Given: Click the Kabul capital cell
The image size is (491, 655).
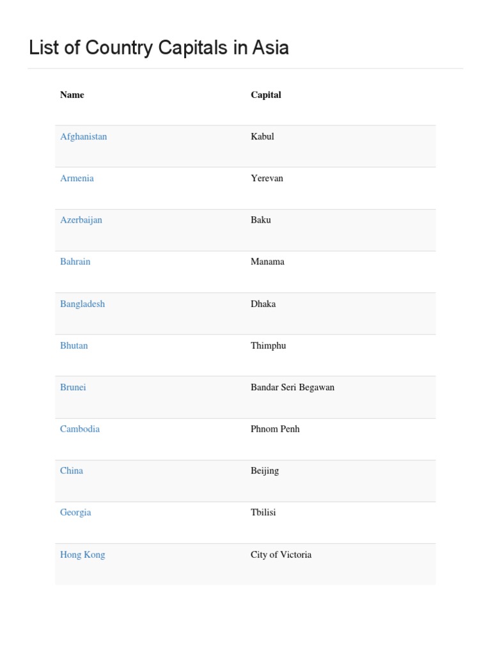Looking at the screenshot, I should (x=262, y=136).
